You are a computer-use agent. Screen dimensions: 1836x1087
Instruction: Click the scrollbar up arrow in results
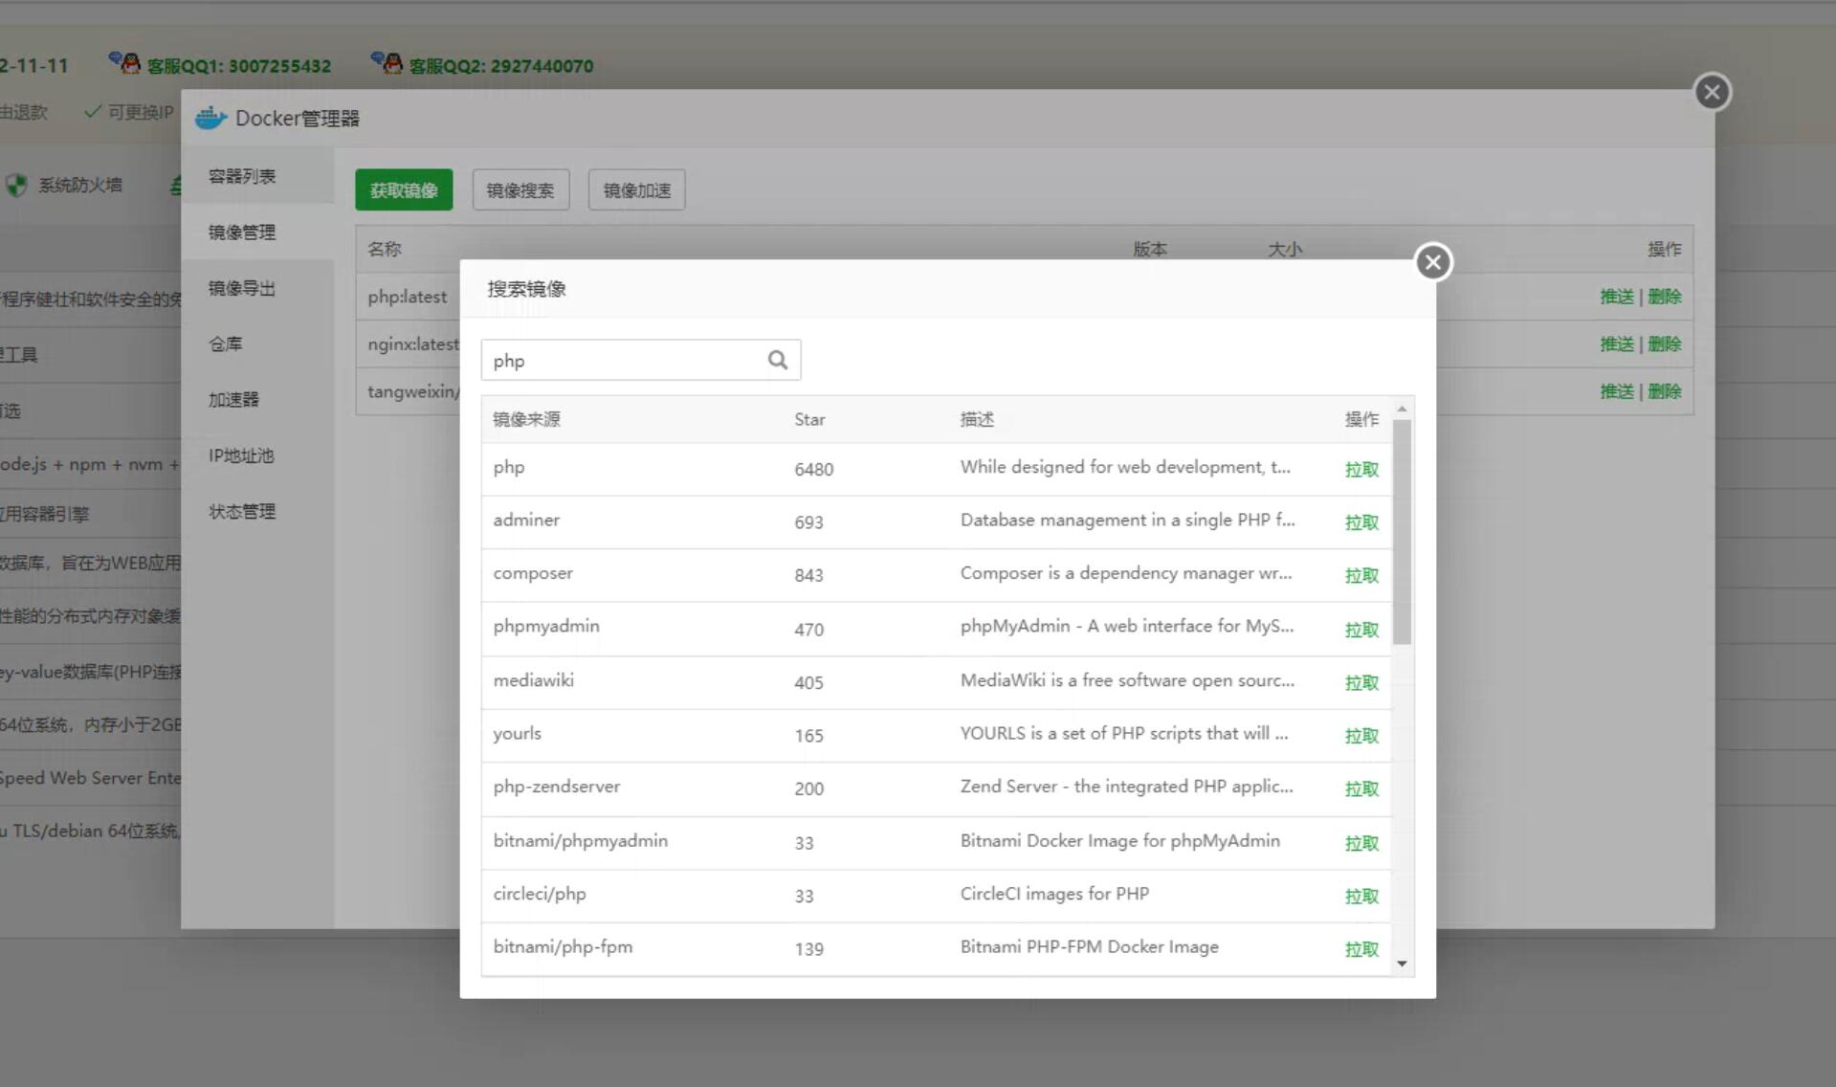(x=1402, y=409)
